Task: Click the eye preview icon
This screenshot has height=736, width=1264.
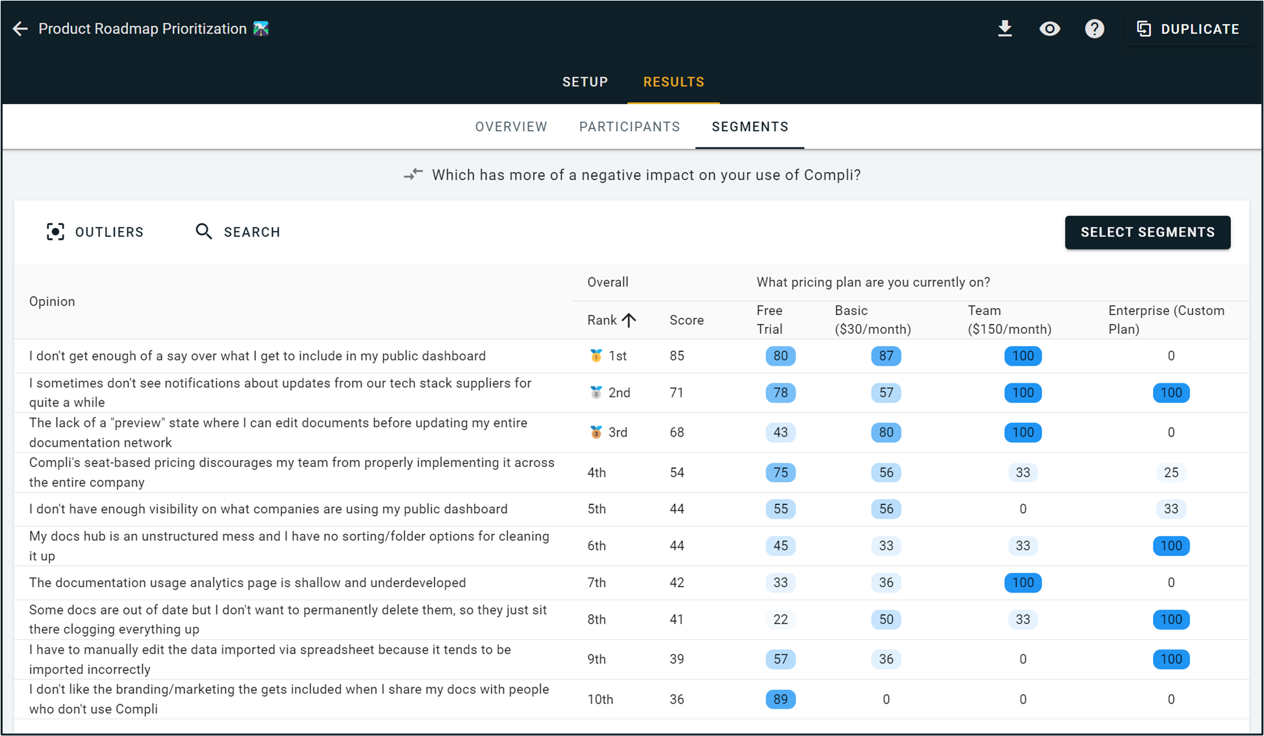Action: [x=1050, y=29]
